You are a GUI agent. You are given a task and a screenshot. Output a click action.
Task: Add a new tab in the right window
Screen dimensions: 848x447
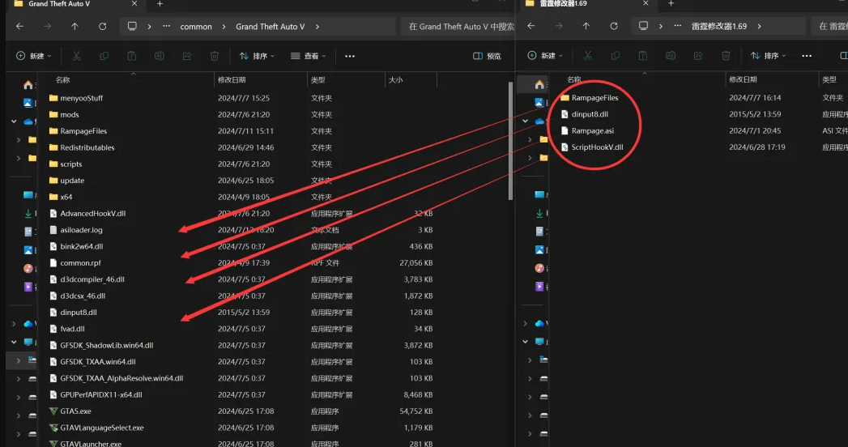[671, 4]
